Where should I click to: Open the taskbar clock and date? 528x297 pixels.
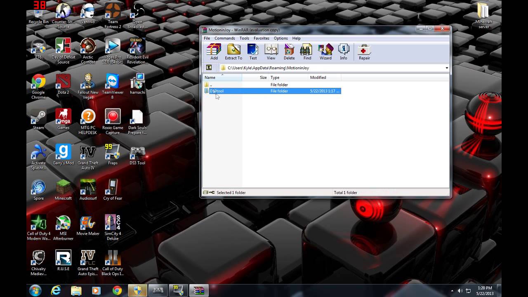click(485, 290)
